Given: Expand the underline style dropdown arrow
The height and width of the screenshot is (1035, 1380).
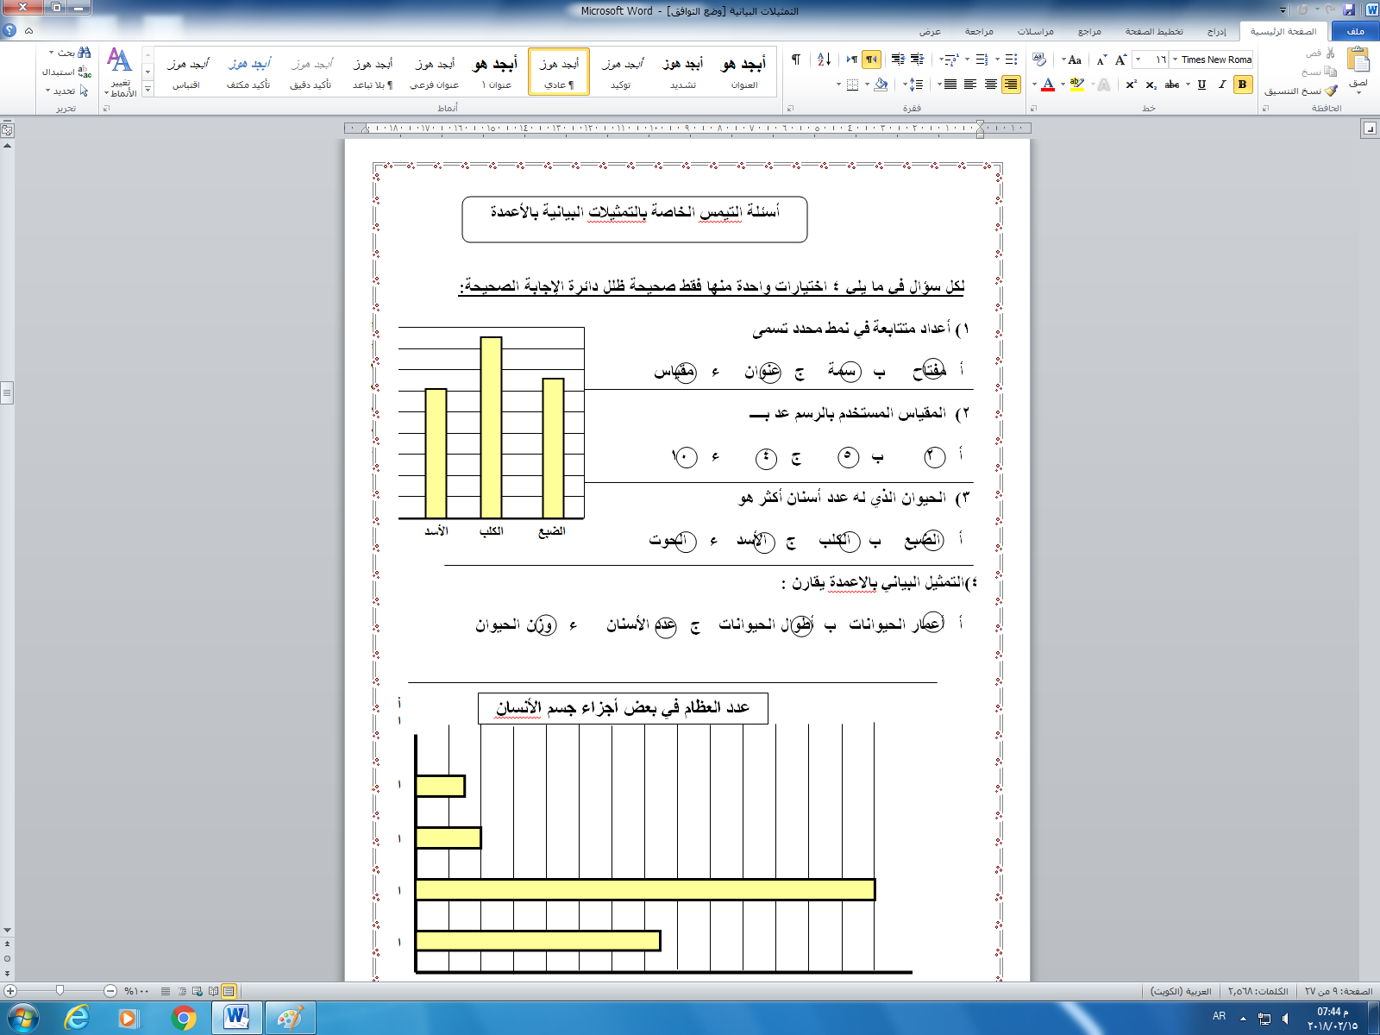Looking at the screenshot, I should [1188, 85].
